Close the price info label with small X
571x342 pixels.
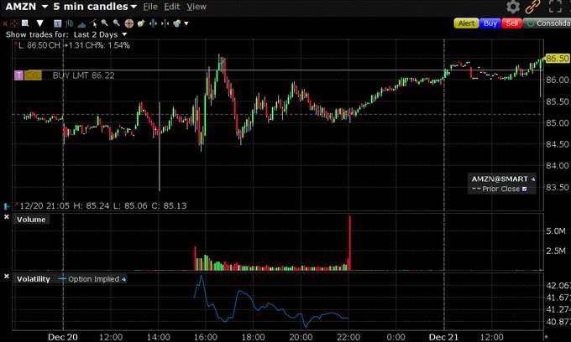[x=16, y=44]
